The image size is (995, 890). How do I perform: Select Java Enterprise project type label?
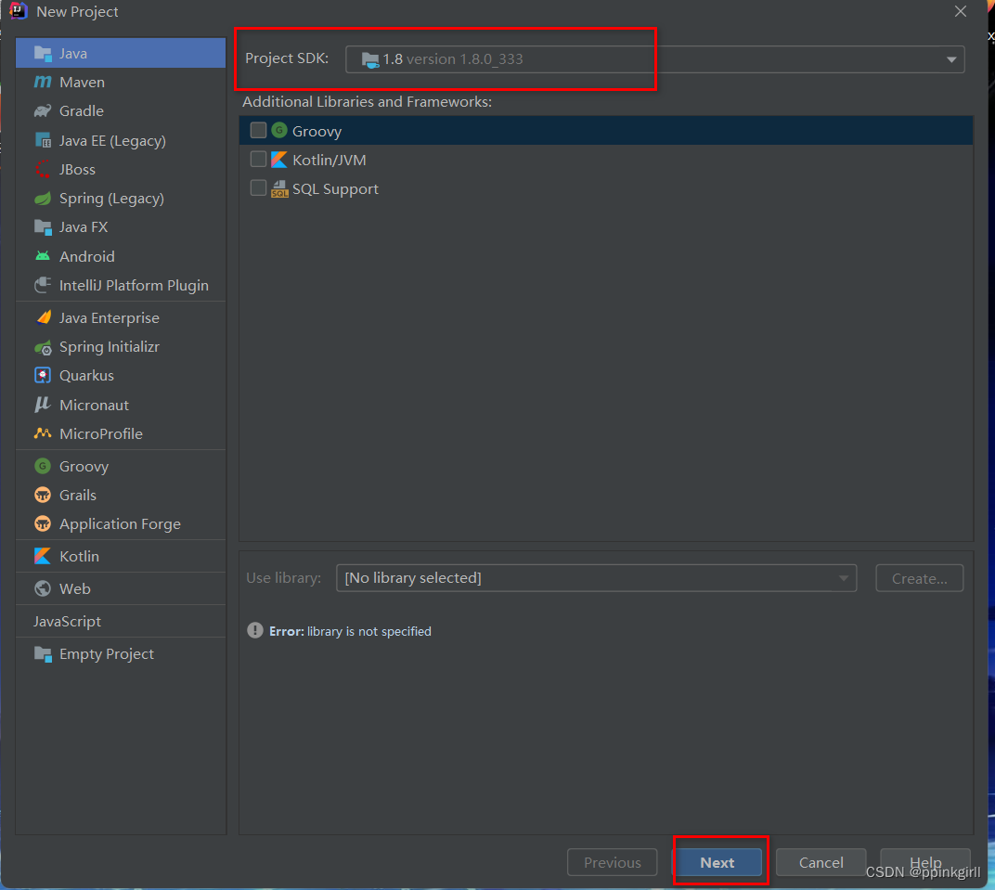(110, 317)
